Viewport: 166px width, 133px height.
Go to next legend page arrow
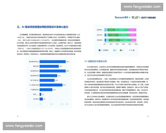pos(134,50)
